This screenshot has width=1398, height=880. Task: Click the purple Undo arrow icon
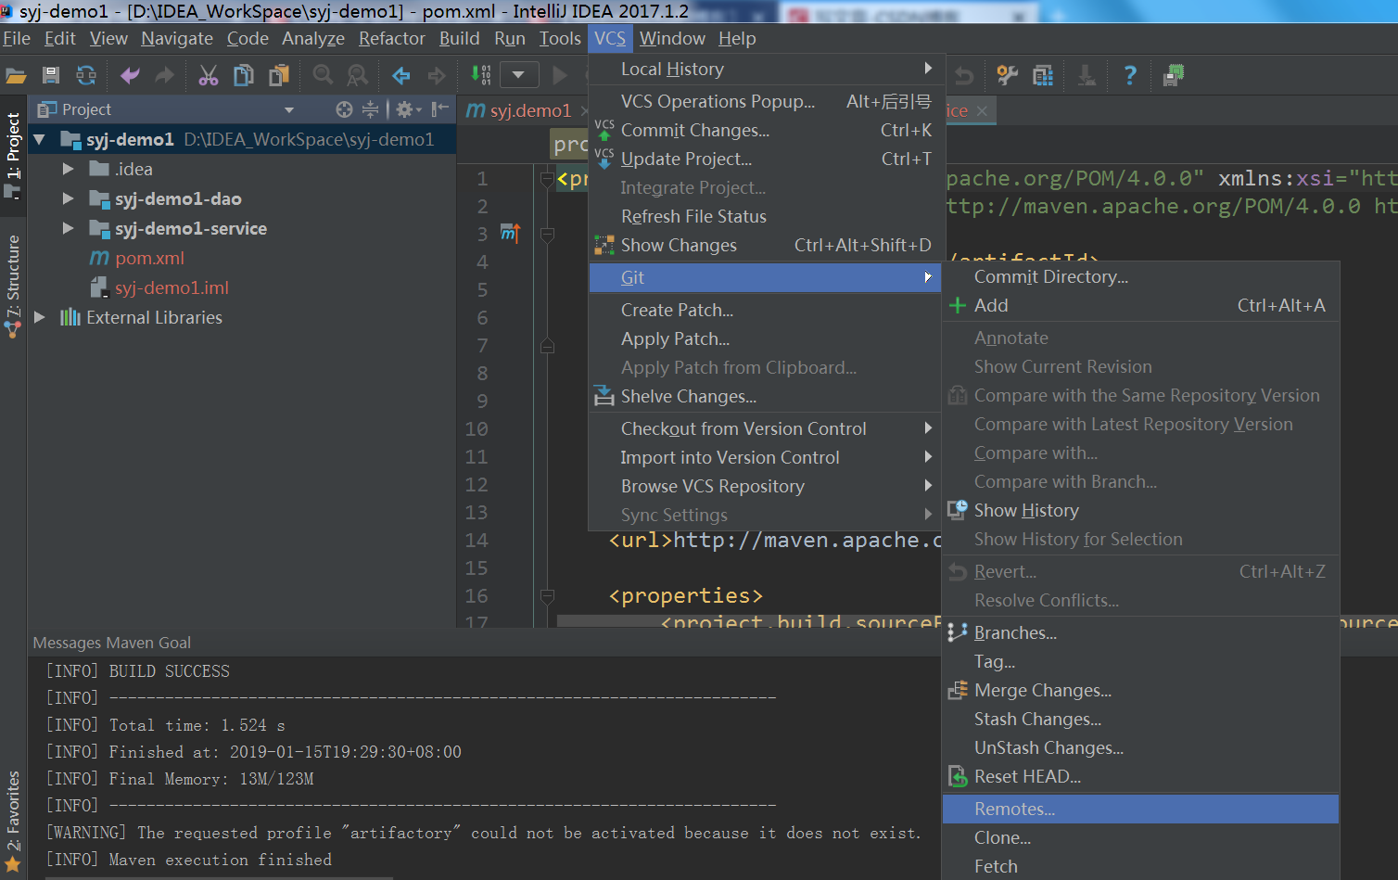point(130,75)
